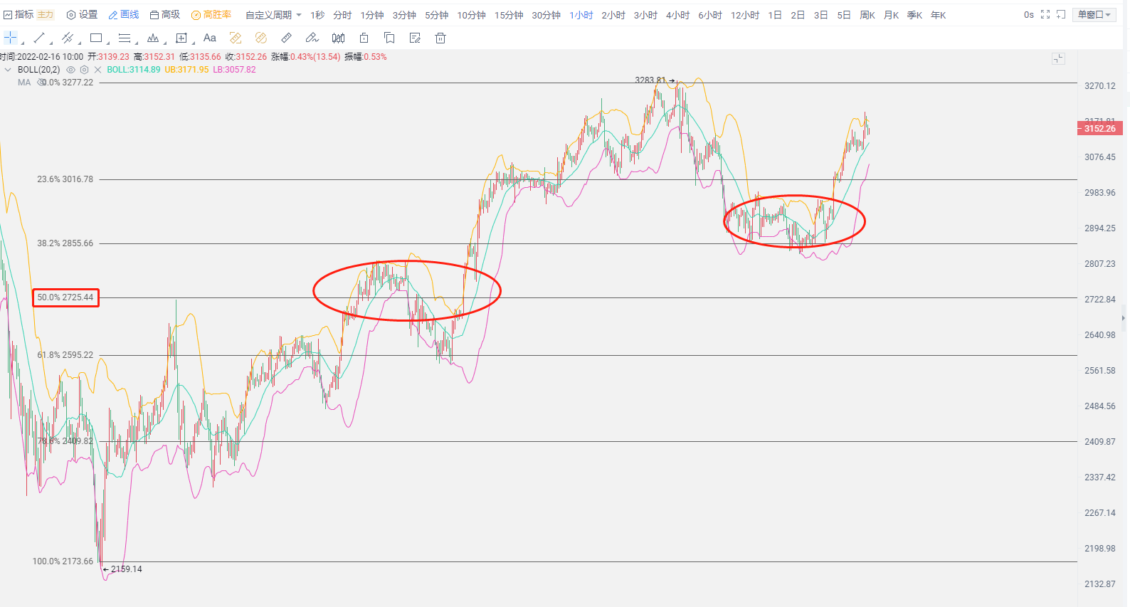Click the trash delete drawings icon

click(x=440, y=38)
